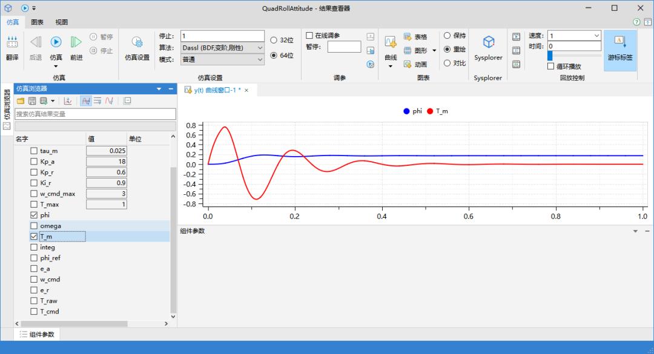Click the bottom round tuning icon in 调参 group
The height and width of the screenshot is (354, 654).
coord(371,64)
